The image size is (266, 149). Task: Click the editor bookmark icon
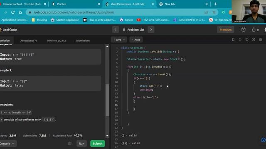[x=233, y=40]
